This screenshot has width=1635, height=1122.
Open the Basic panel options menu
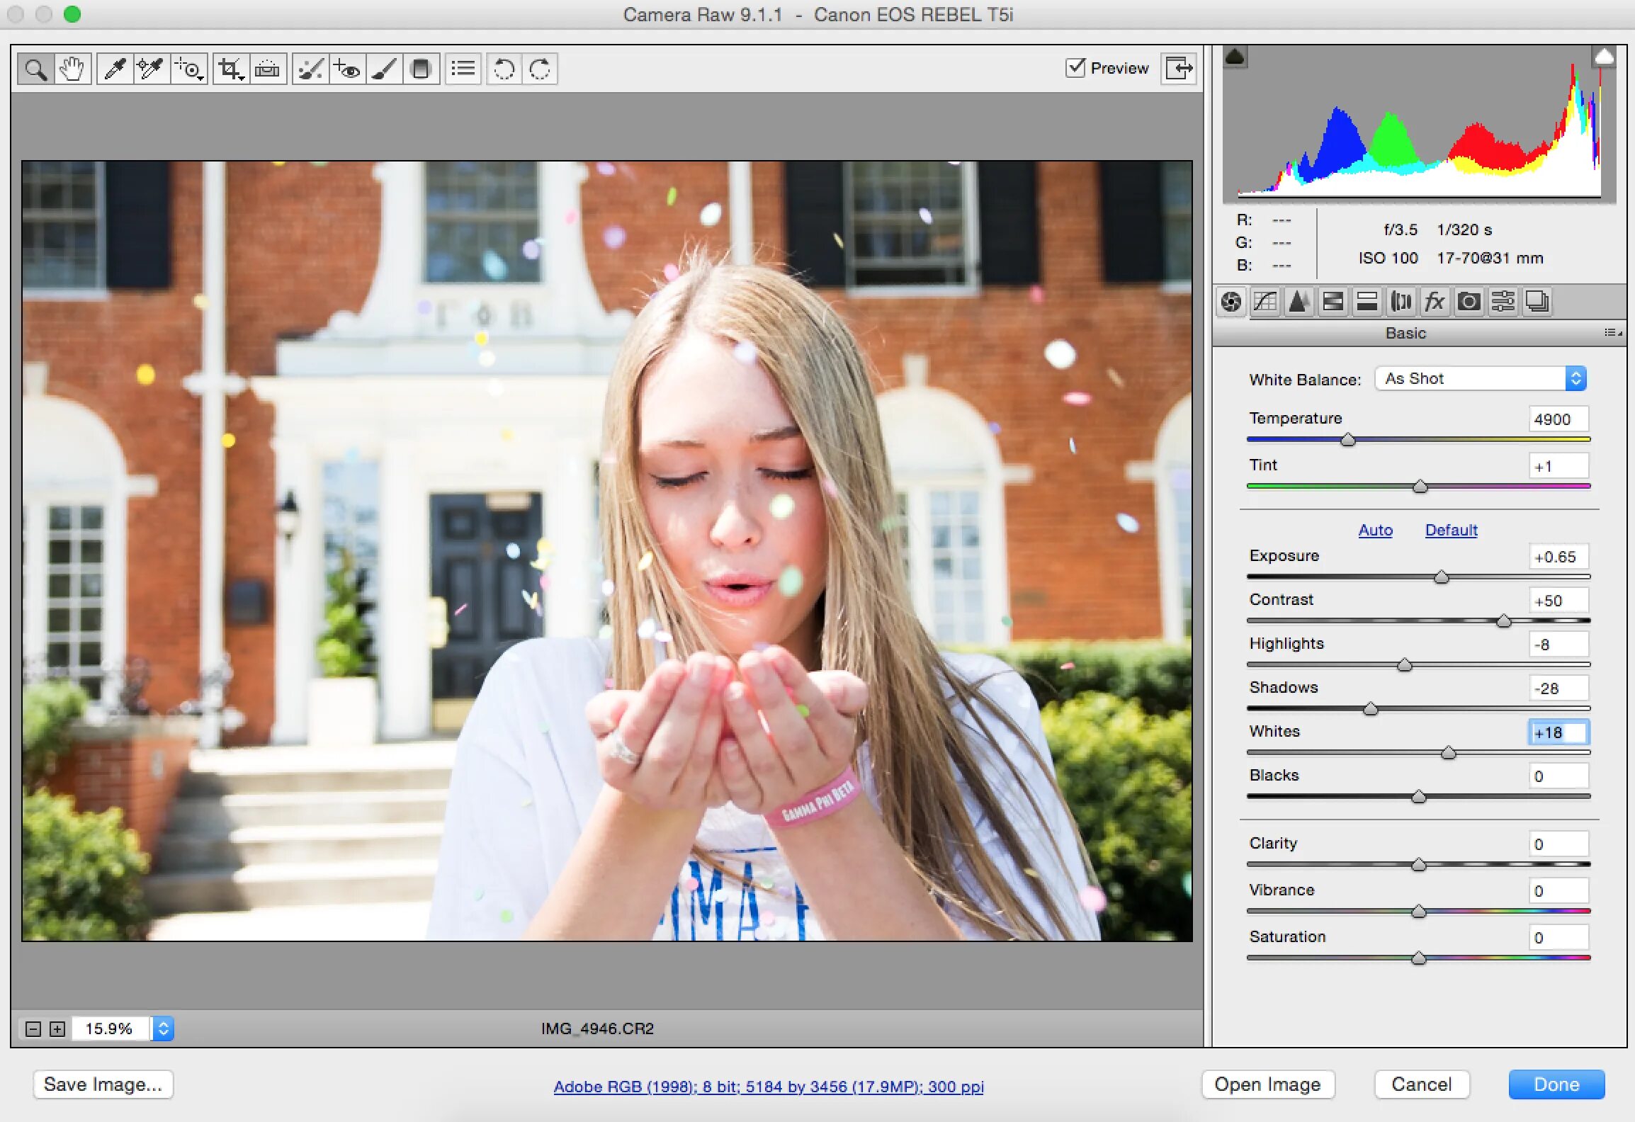click(x=1612, y=333)
